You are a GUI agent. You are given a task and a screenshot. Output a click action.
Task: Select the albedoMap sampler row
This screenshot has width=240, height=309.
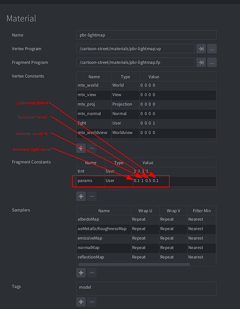[x=147, y=219]
